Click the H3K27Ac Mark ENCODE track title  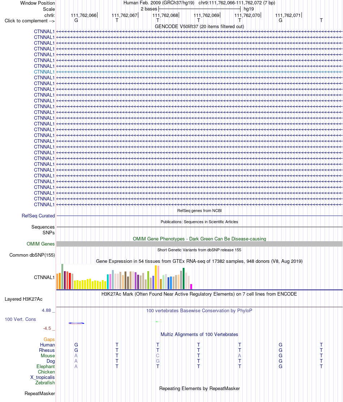pos(200,294)
